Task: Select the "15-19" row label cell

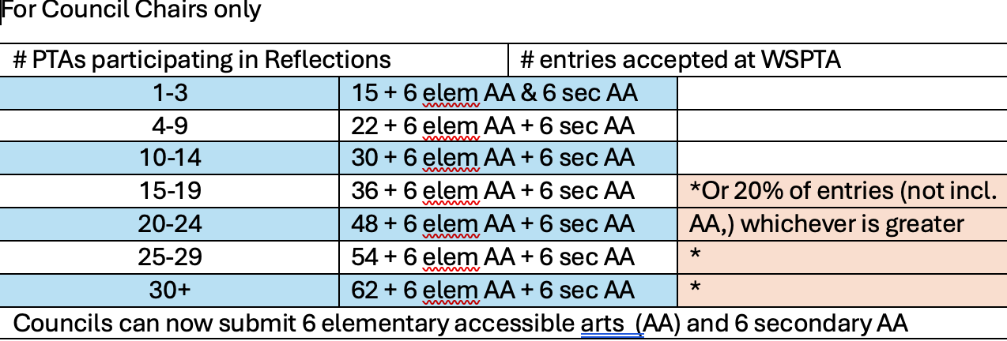Action: coord(170,192)
